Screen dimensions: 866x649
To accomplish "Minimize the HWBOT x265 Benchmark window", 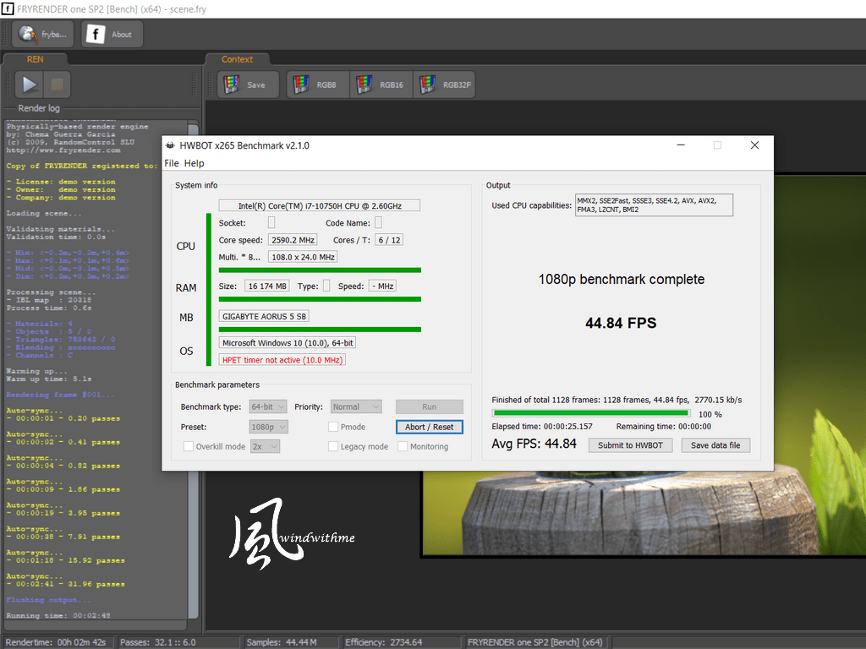I will pos(681,145).
